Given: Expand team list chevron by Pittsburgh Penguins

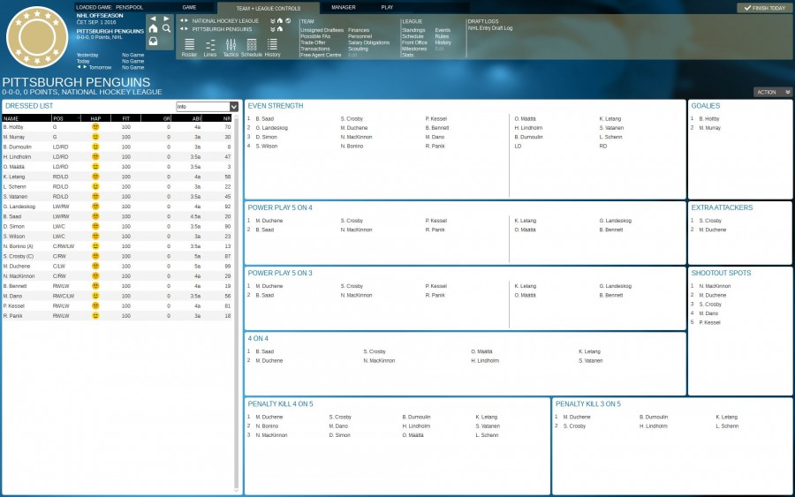Looking at the screenshot, I should pyautogui.click(x=273, y=29).
